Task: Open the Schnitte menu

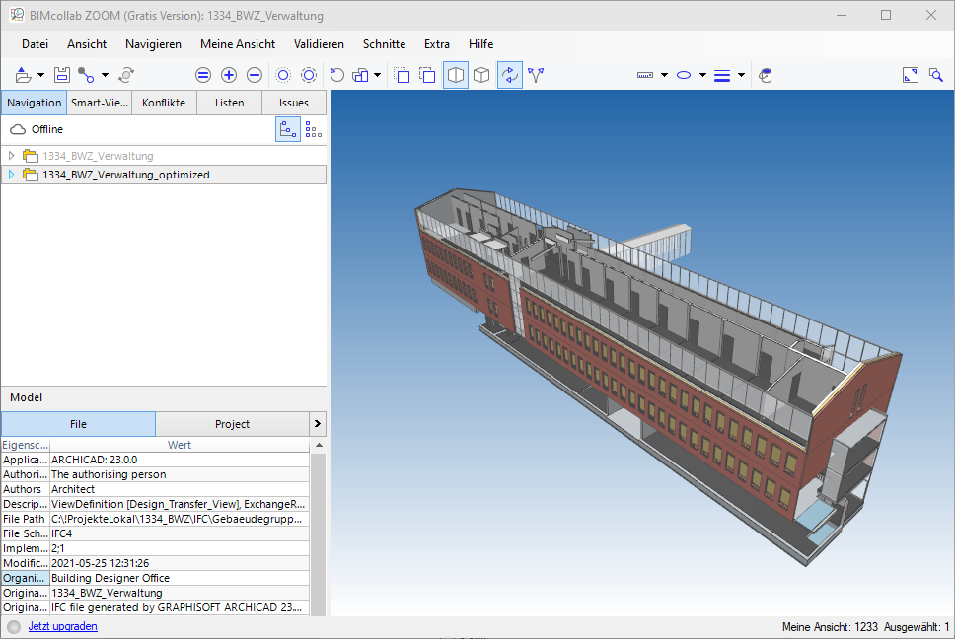Action: pyautogui.click(x=385, y=44)
